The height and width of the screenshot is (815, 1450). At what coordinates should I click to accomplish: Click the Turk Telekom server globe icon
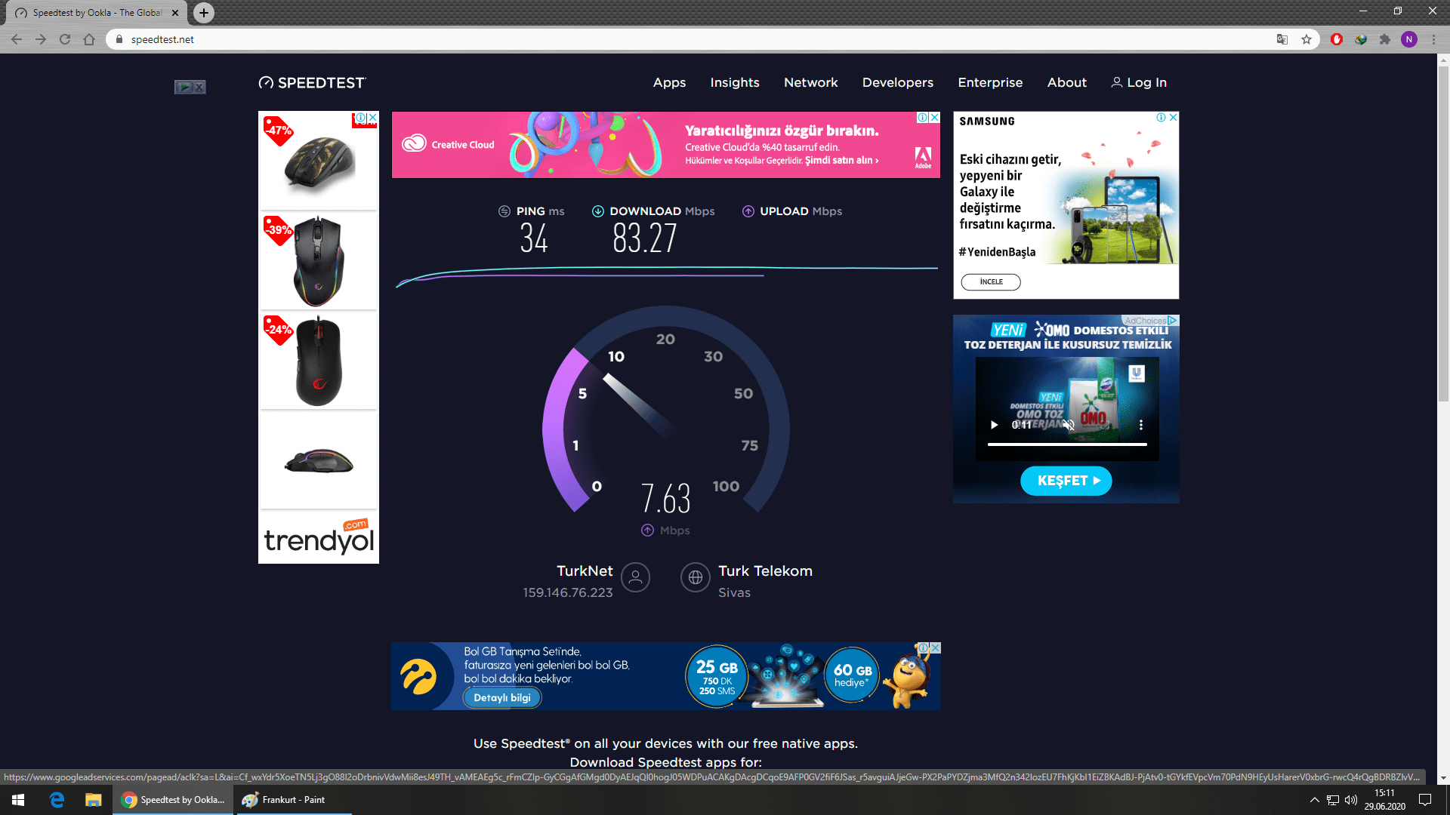click(695, 577)
